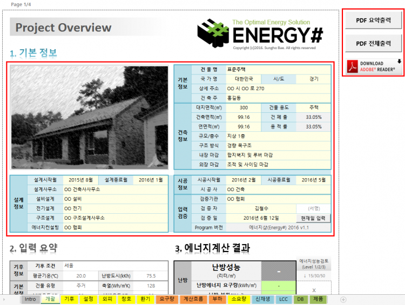Click the house photo thumbnail
Viewport: 405px width, 305px height.
[x=90, y=118]
